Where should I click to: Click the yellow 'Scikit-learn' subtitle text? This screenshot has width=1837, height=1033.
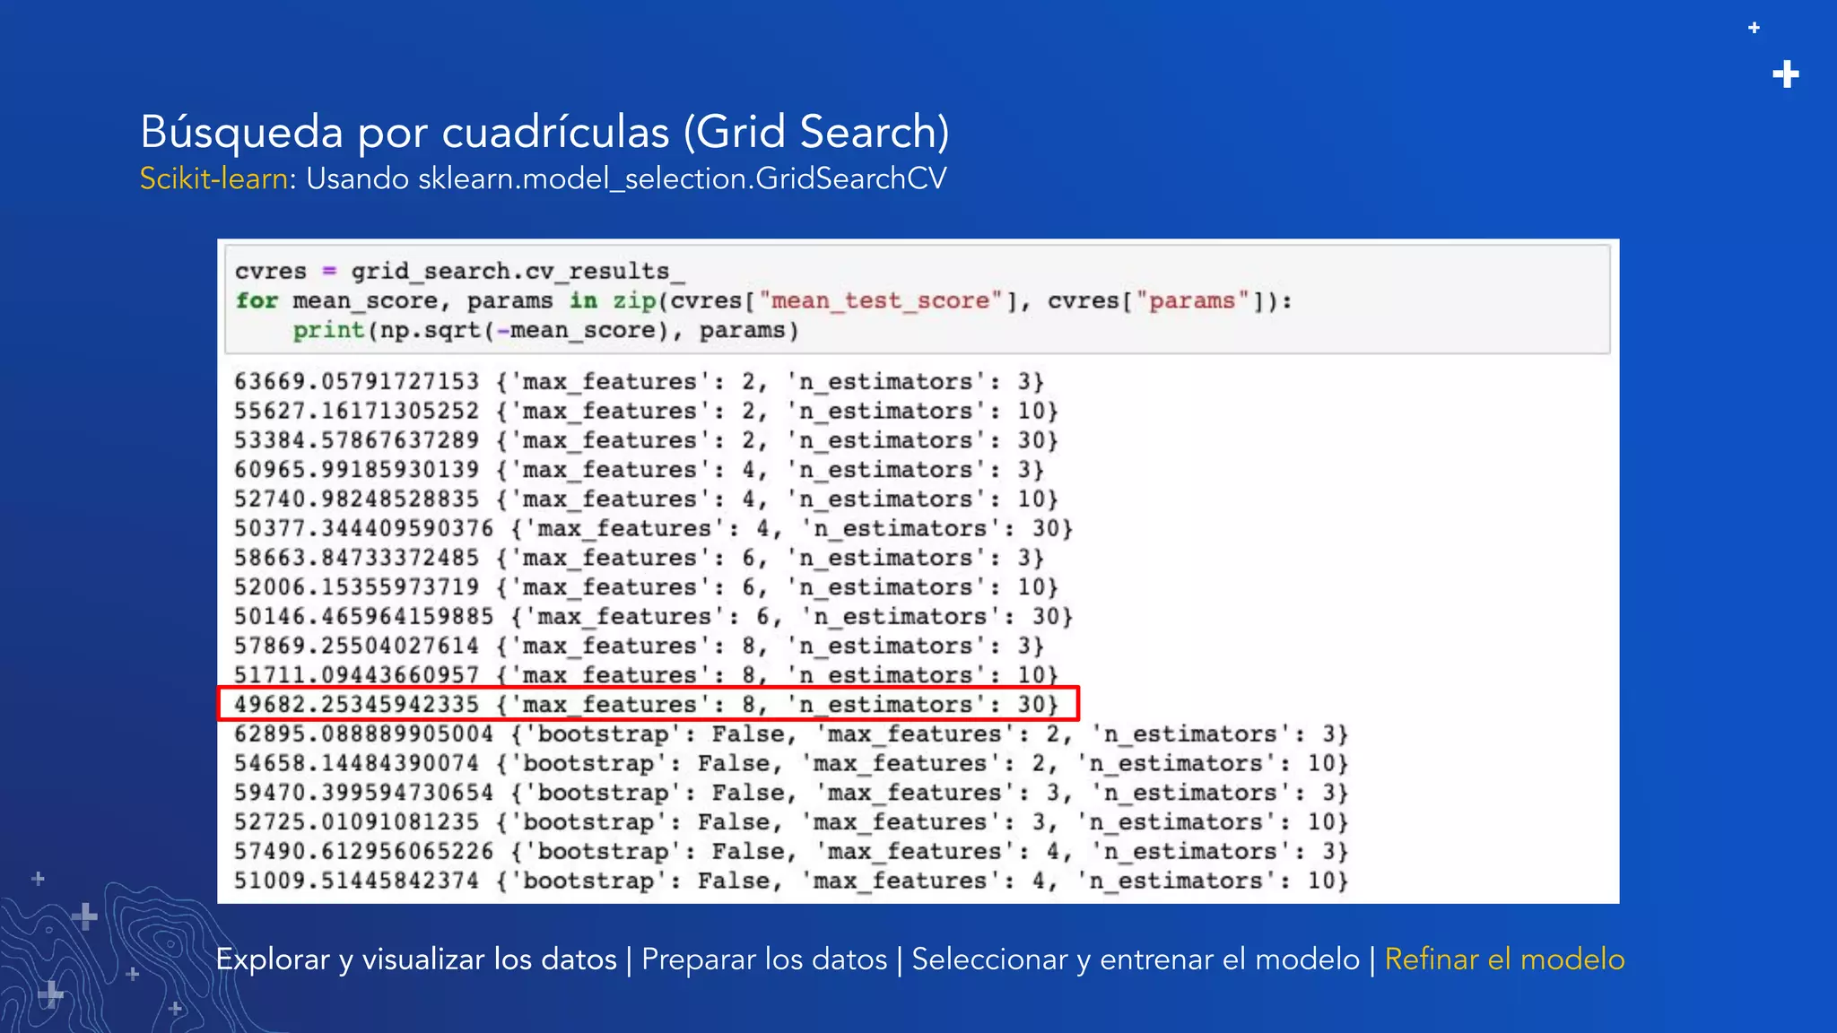pos(213,178)
